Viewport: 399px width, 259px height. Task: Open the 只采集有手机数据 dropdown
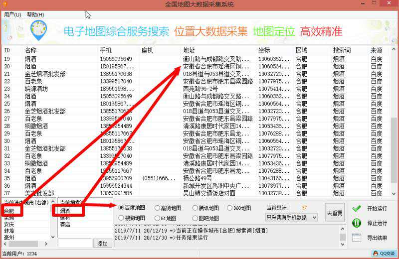tap(291, 217)
